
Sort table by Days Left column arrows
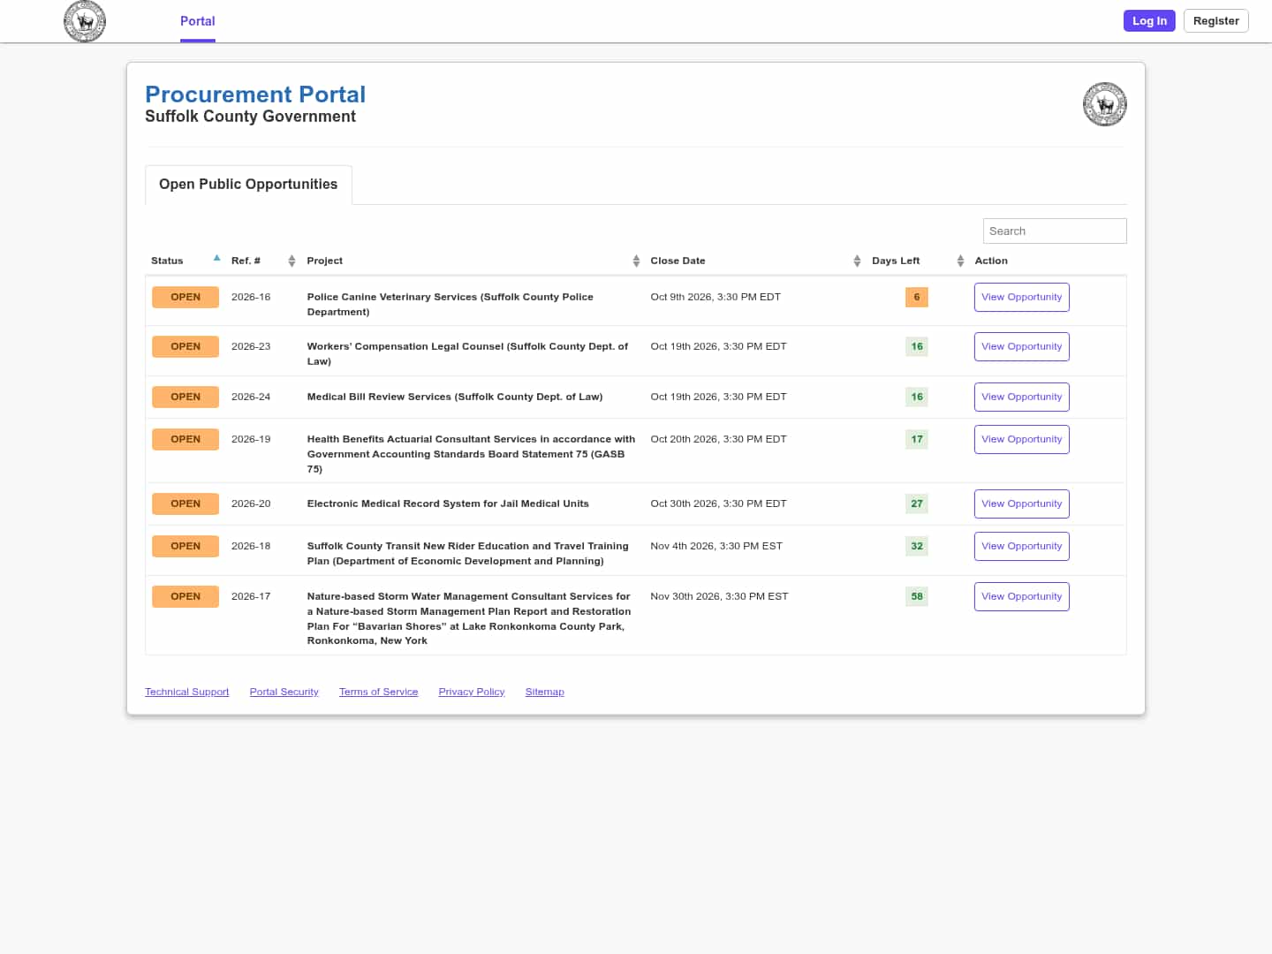click(x=960, y=261)
